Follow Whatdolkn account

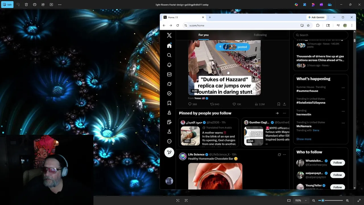(x=338, y=163)
